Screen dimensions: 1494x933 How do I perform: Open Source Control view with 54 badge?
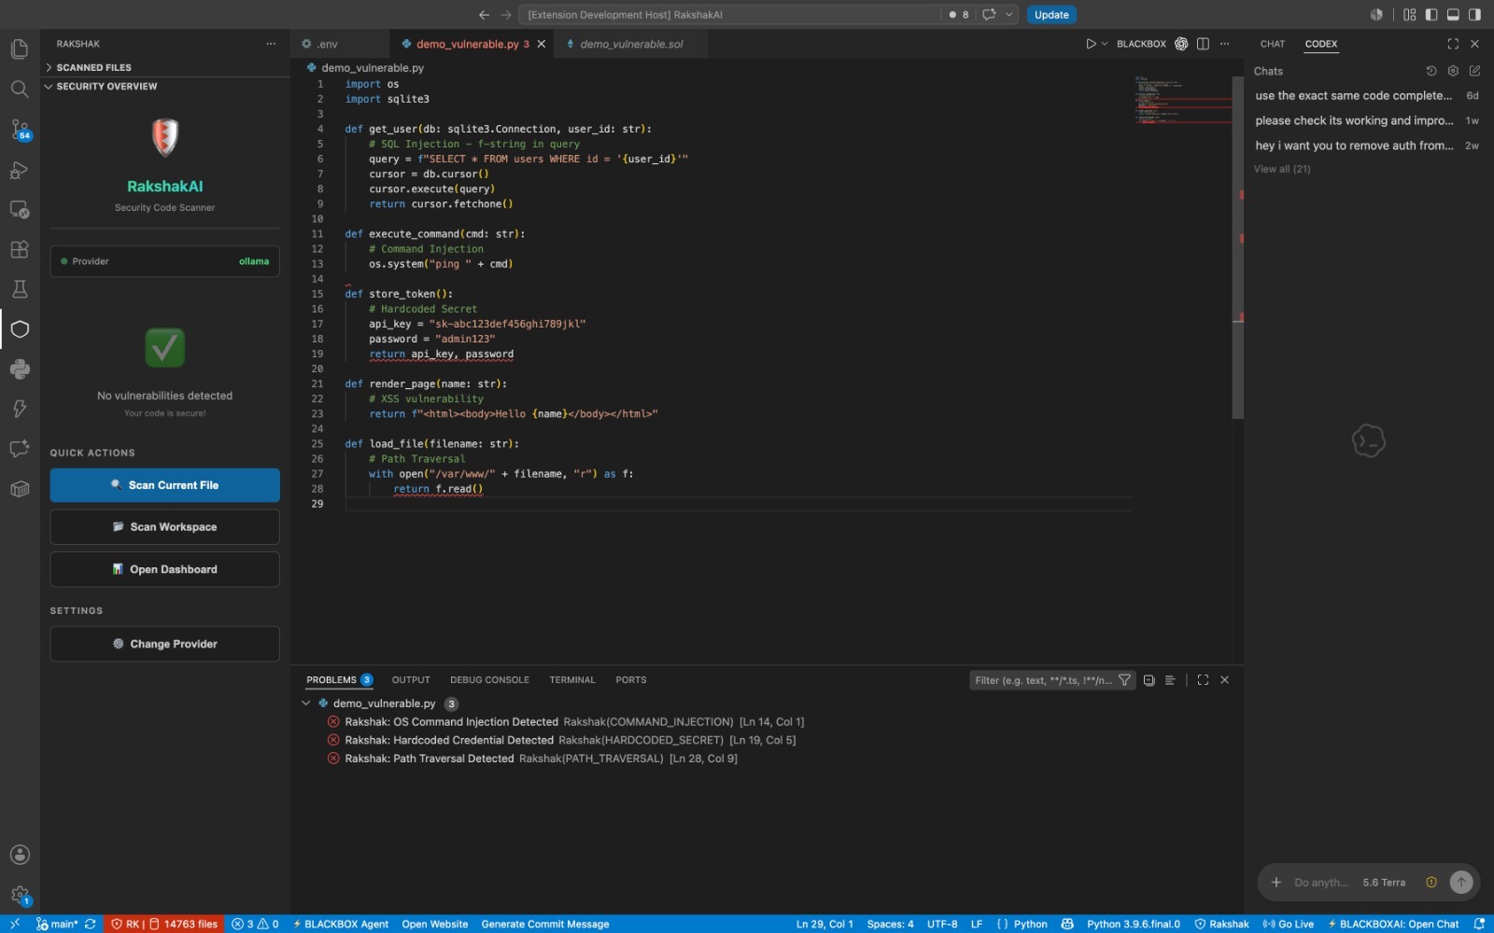[x=20, y=130]
